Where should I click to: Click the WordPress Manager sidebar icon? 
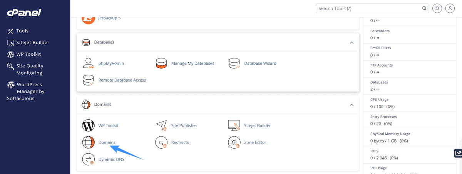coord(11,85)
